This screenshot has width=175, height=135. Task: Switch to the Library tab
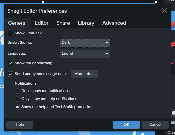click(86, 23)
